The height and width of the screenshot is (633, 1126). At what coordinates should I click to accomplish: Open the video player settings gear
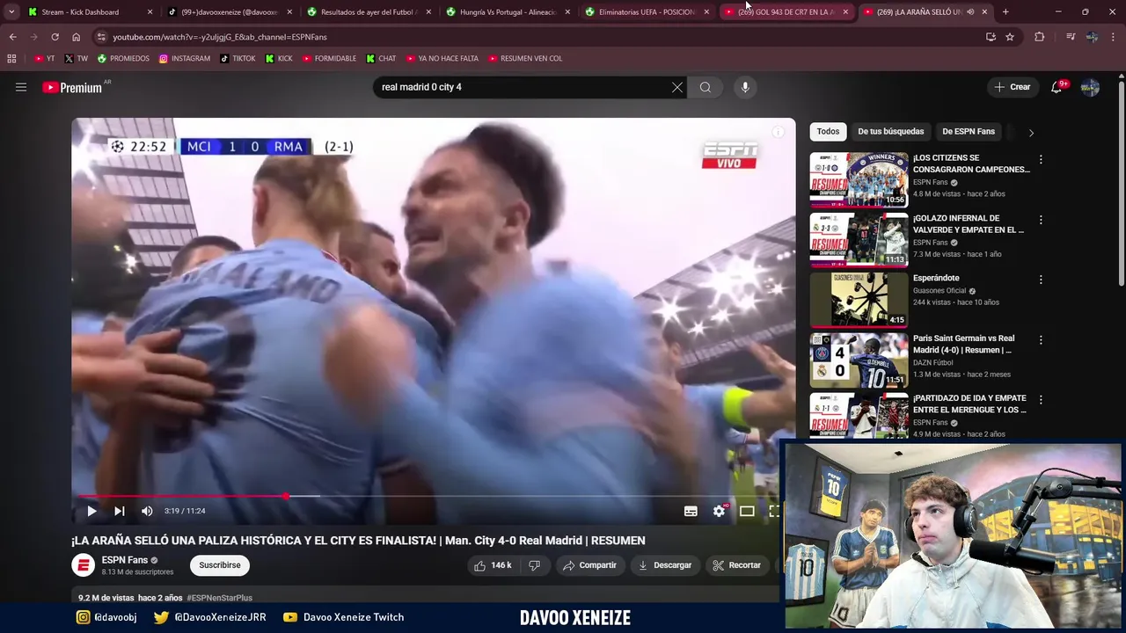tap(719, 511)
